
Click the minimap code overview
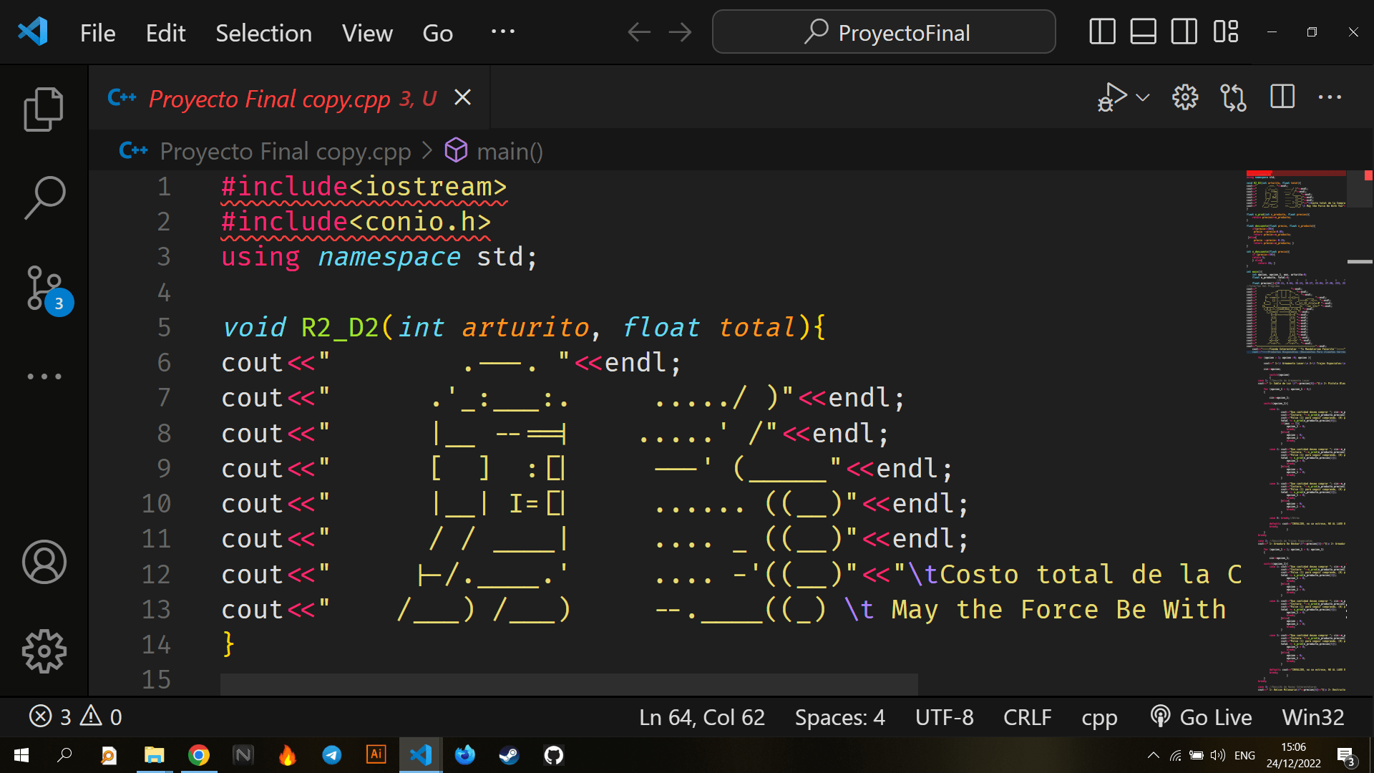(1296, 432)
